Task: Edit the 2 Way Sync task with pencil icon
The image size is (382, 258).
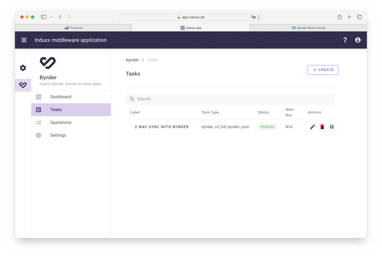Action: (x=312, y=127)
